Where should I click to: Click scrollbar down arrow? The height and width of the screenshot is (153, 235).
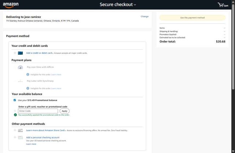(233, 152)
